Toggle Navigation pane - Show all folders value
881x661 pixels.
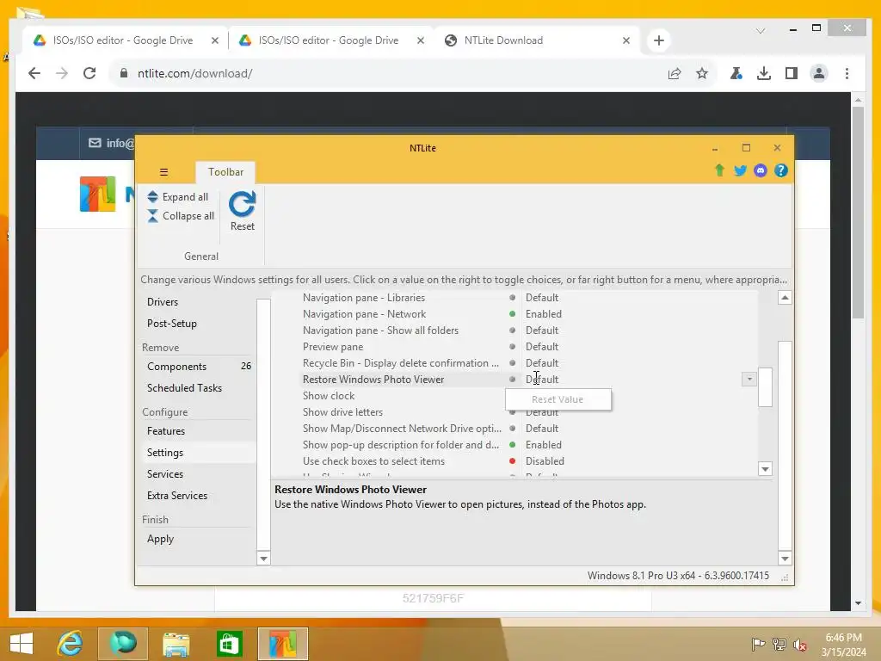pos(542,330)
